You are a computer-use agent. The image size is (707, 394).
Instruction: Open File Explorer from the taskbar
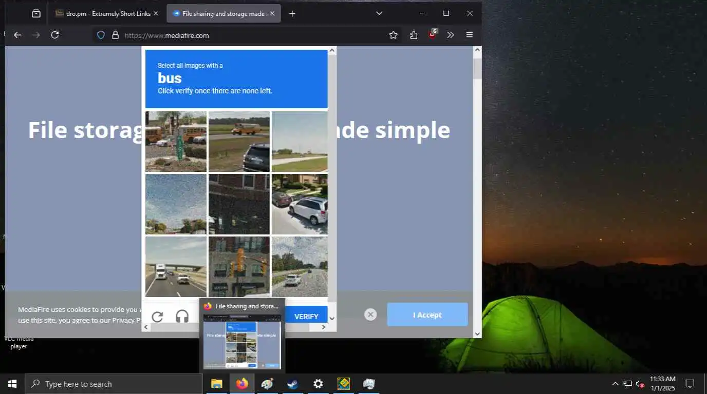click(x=217, y=384)
